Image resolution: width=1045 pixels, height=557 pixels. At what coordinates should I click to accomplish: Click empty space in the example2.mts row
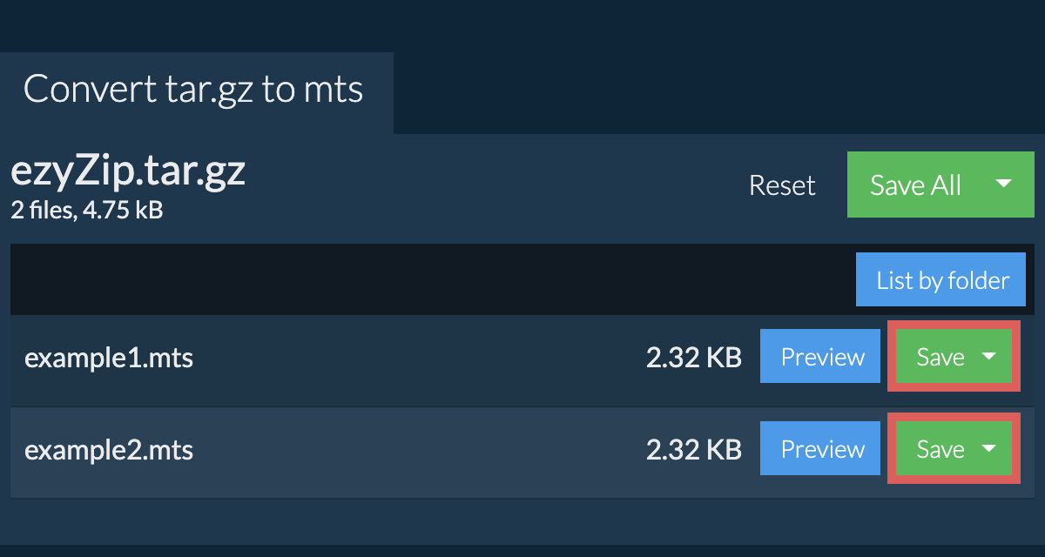tap(418, 450)
